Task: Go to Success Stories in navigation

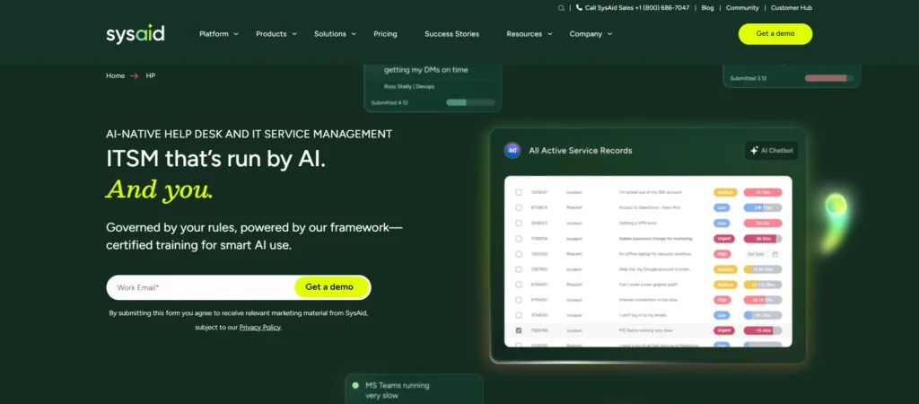Action: pos(452,34)
